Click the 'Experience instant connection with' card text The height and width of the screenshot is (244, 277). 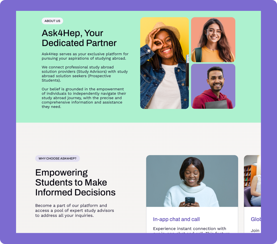189,229
